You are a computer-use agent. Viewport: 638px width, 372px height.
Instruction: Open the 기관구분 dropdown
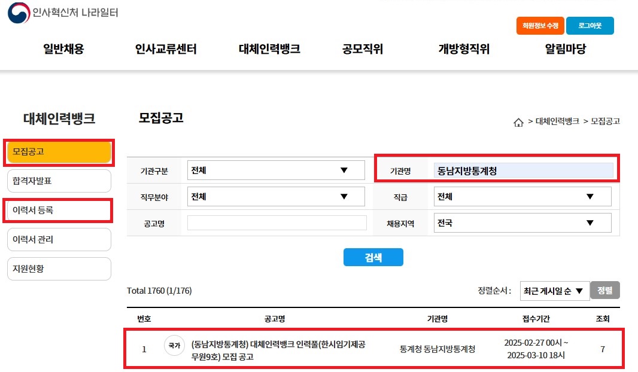tap(275, 170)
